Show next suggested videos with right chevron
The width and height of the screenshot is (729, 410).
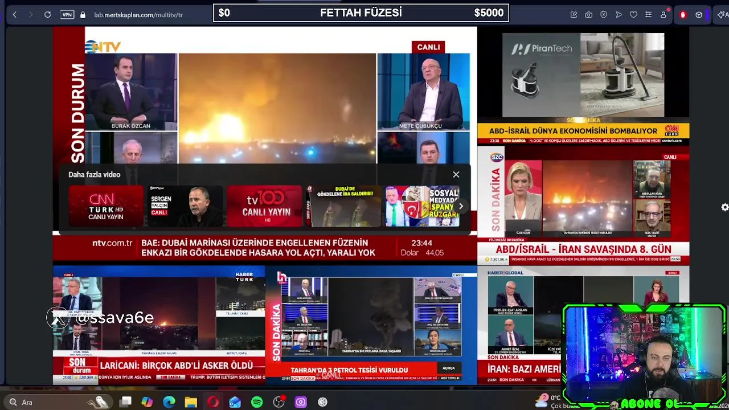click(461, 206)
